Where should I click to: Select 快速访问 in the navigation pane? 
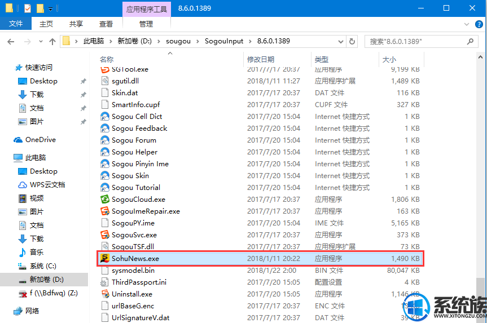tap(39, 67)
